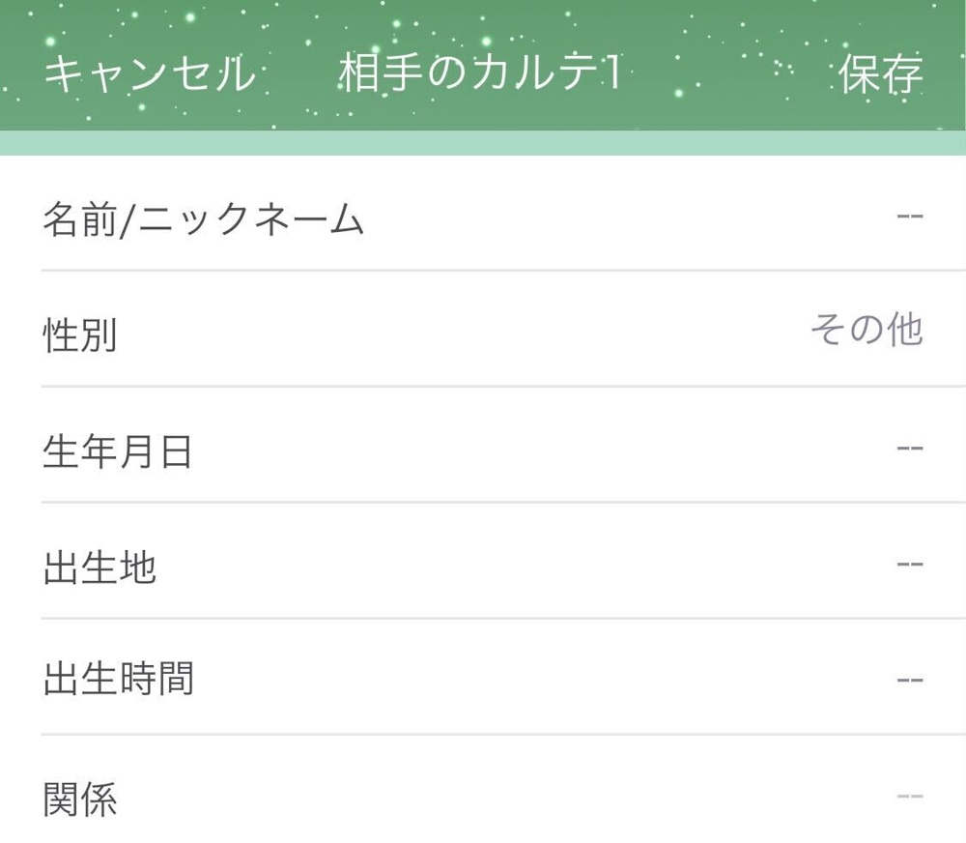Open the 生年月日 date picker row
This screenshot has height=843, width=966.
coord(483,445)
